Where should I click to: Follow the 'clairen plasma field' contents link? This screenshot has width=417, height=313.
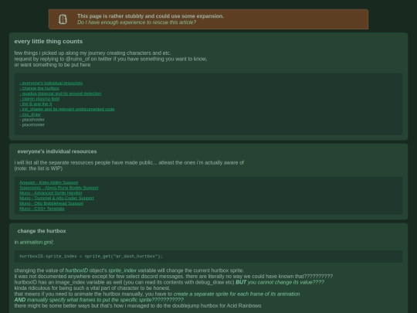click(39, 99)
